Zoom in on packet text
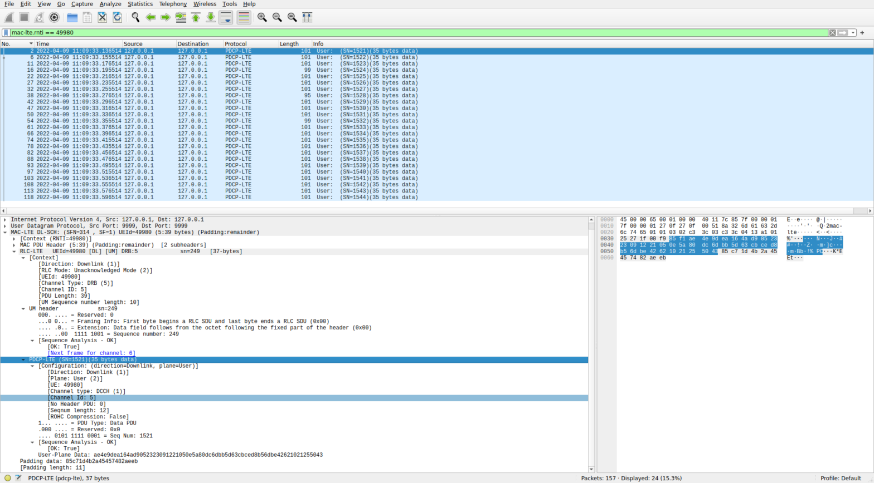This screenshot has height=483, width=874. click(x=262, y=18)
